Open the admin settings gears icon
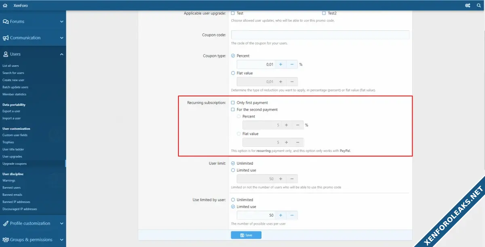485x247 pixels. (468, 5)
